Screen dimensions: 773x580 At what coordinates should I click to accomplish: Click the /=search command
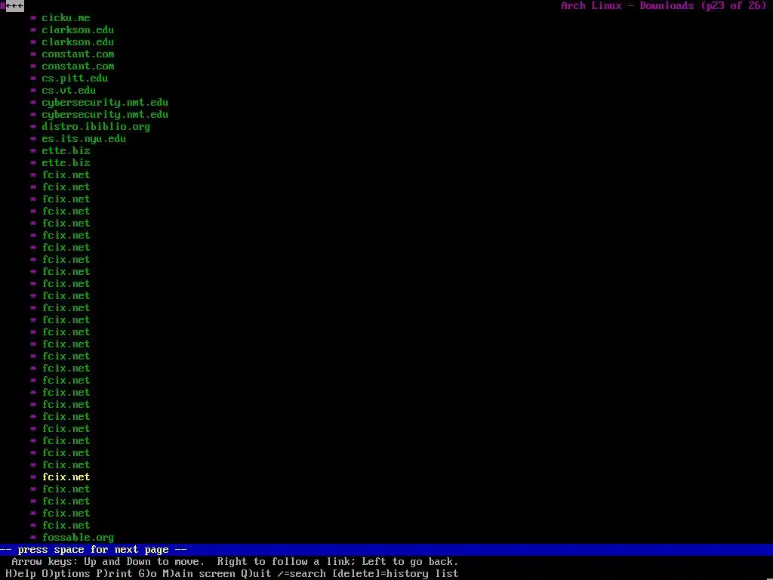point(302,574)
